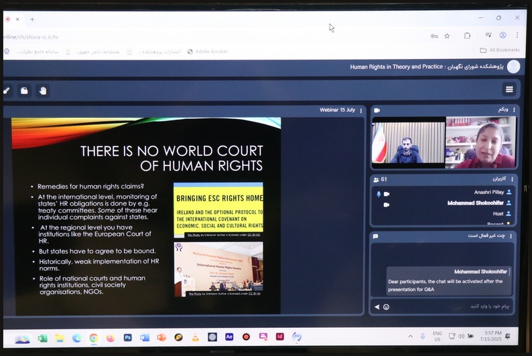
Task: Toggle Anashri Pillay's camera icon
Action: pos(387,194)
